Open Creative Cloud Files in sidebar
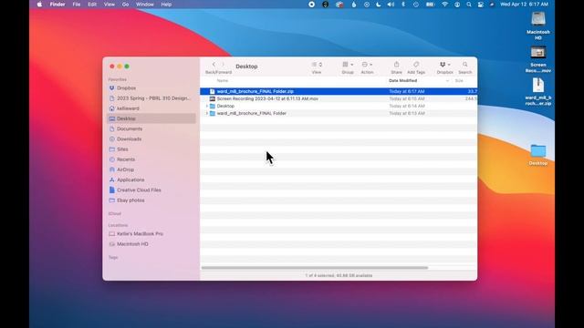 coord(151,190)
